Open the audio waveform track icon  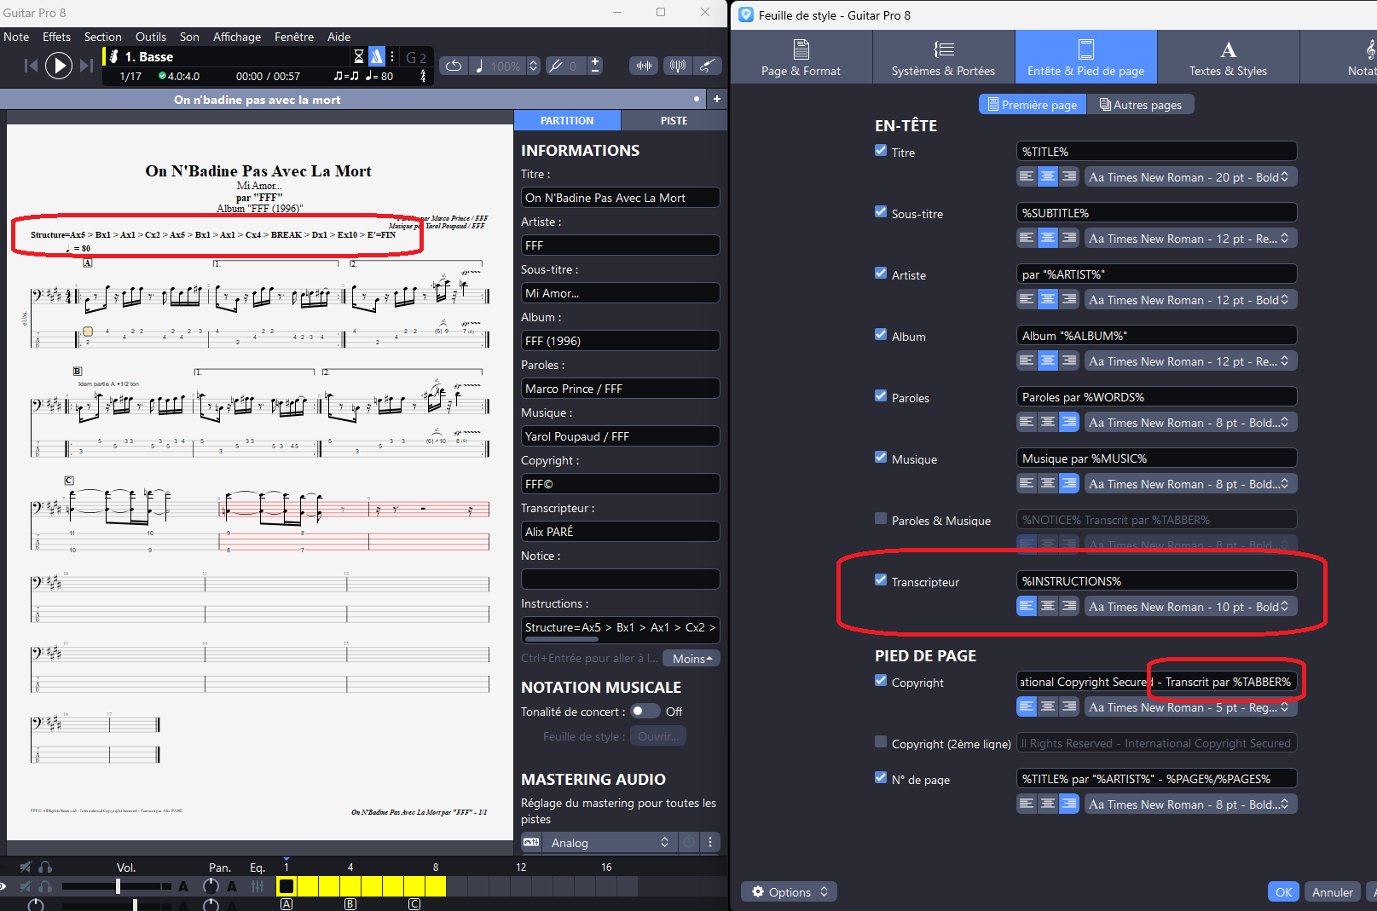pyautogui.click(x=645, y=66)
